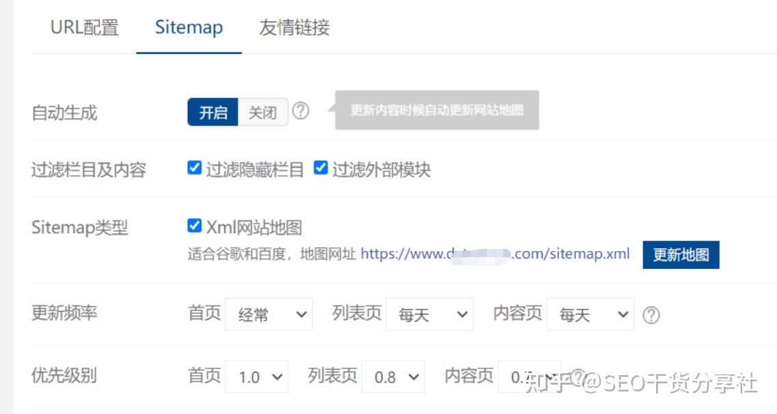Viewport: 777px width, 414px height.
Task: Click the help icon after 更新频率 row
Action: 652,315
